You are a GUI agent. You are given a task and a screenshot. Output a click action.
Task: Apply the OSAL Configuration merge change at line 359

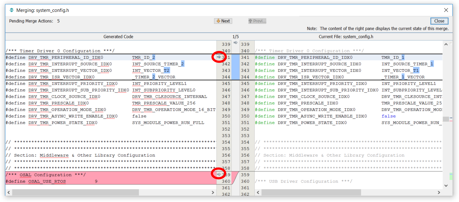click(219, 174)
